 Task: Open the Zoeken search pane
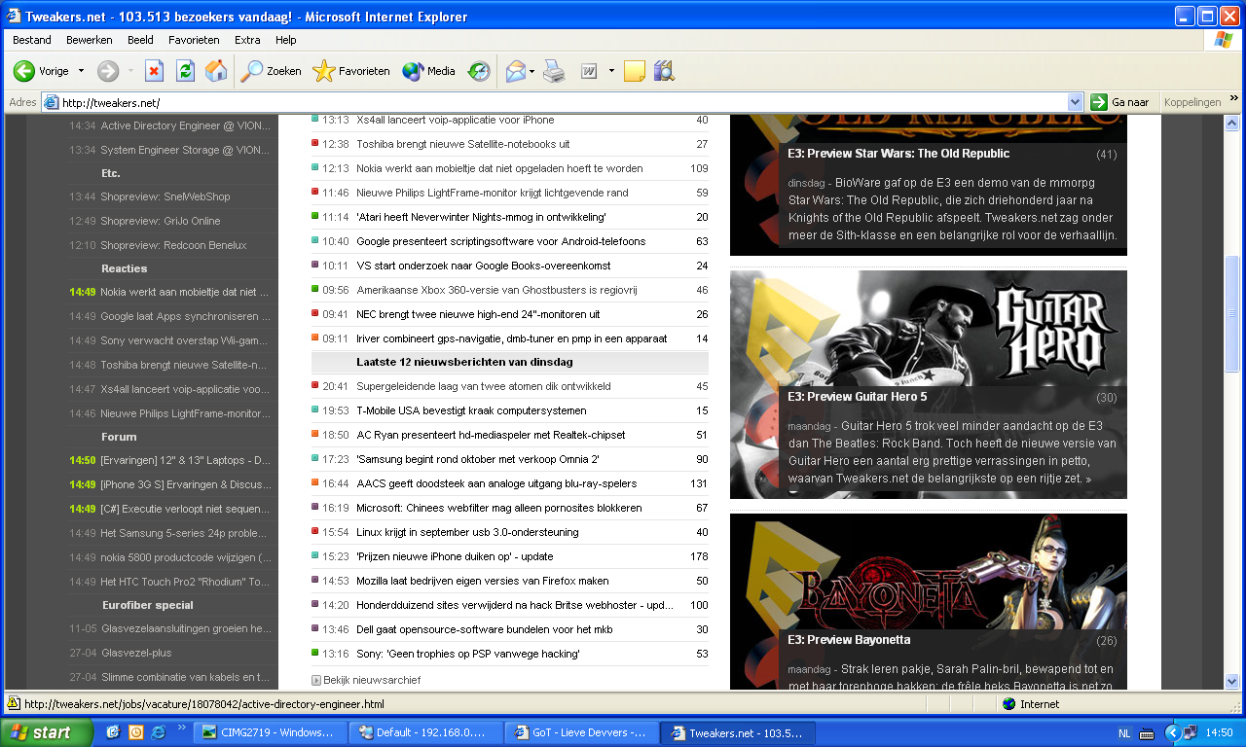(x=272, y=71)
